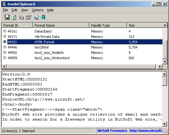Select the circle marker next to 49446
The width and height of the screenshot is (169, 135).
(x=5, y=47)
